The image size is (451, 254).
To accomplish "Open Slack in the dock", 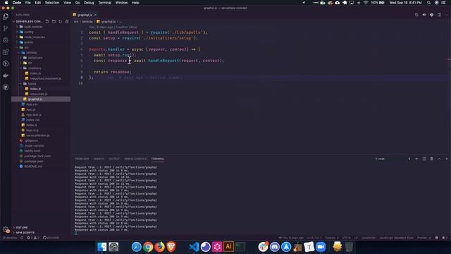I will coord(263,247).
